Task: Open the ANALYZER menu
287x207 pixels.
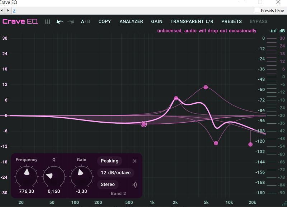Action: 131,21
